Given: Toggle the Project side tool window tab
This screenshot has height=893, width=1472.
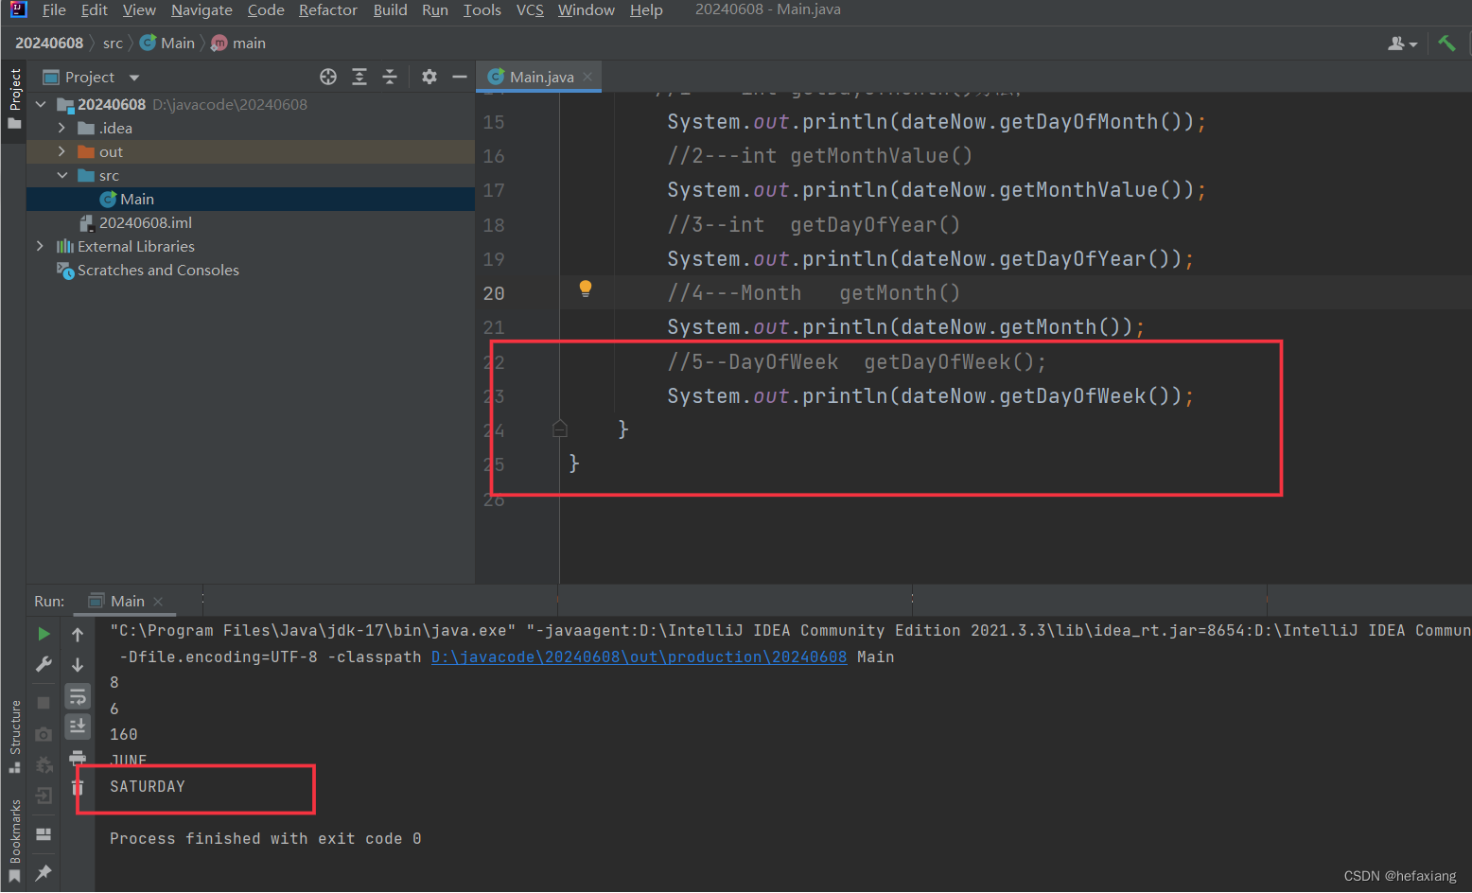Looking at the screenshot, I should tap(14, 99).
